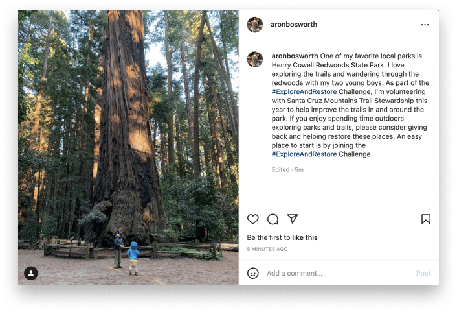Open the last #ExploreAndRestore hashtag link
The width and height of the screenshot is (457, 312).
pos(304,154)
